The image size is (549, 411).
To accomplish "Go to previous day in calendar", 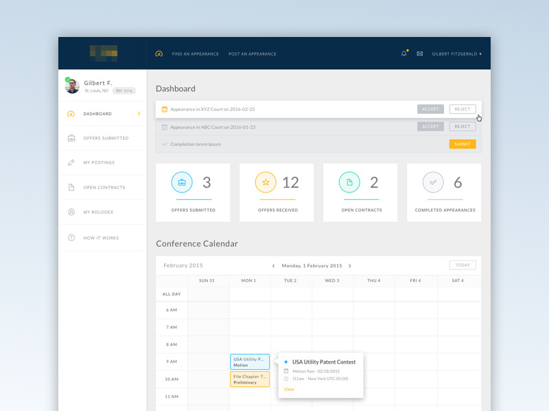I will pos(273,266).
